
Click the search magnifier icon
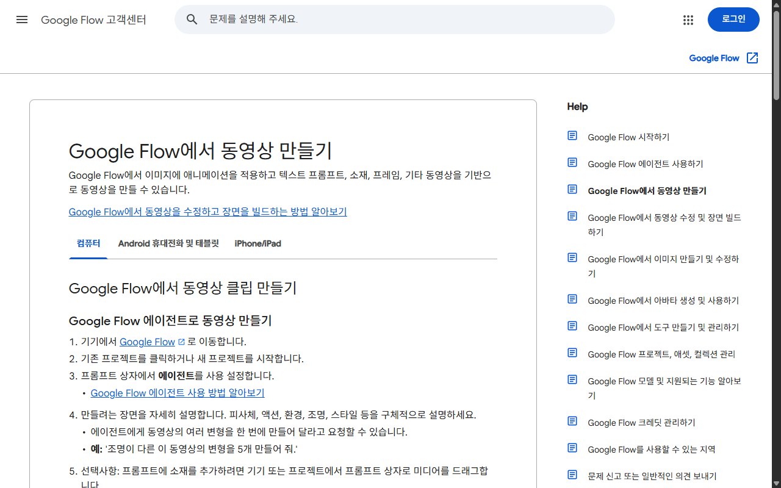click(192, 20)
